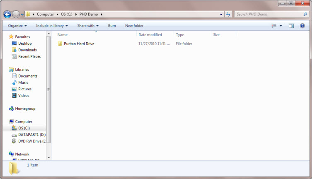Open the address bar history dropdown
The width and height of the screenshot is (312, 179).
click(x=221, y=15)
